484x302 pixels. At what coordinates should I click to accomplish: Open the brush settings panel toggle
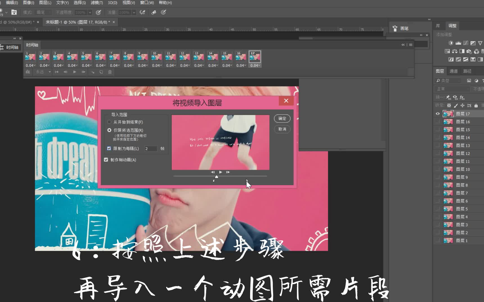point(14,12)
